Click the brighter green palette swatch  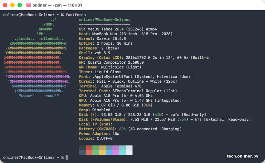pyautogui.click(x=96, y=153)
